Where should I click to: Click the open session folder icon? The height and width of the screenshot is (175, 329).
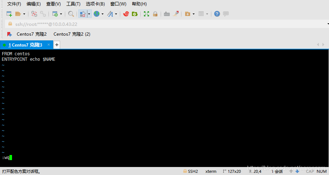tap(18, 14)
